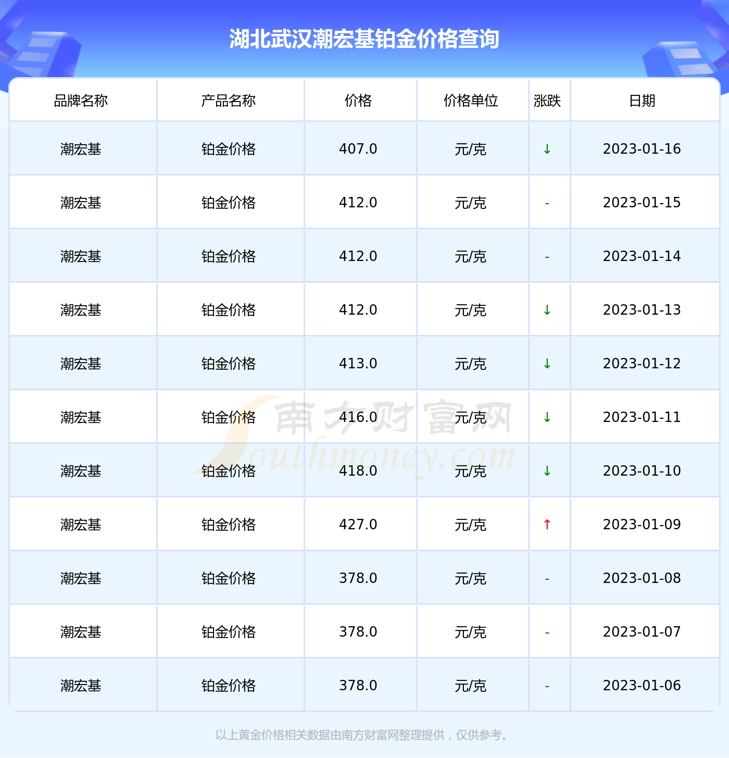
Task: Click 元/克 unit in 2023-01-09 row
Action: click(471, 525)
